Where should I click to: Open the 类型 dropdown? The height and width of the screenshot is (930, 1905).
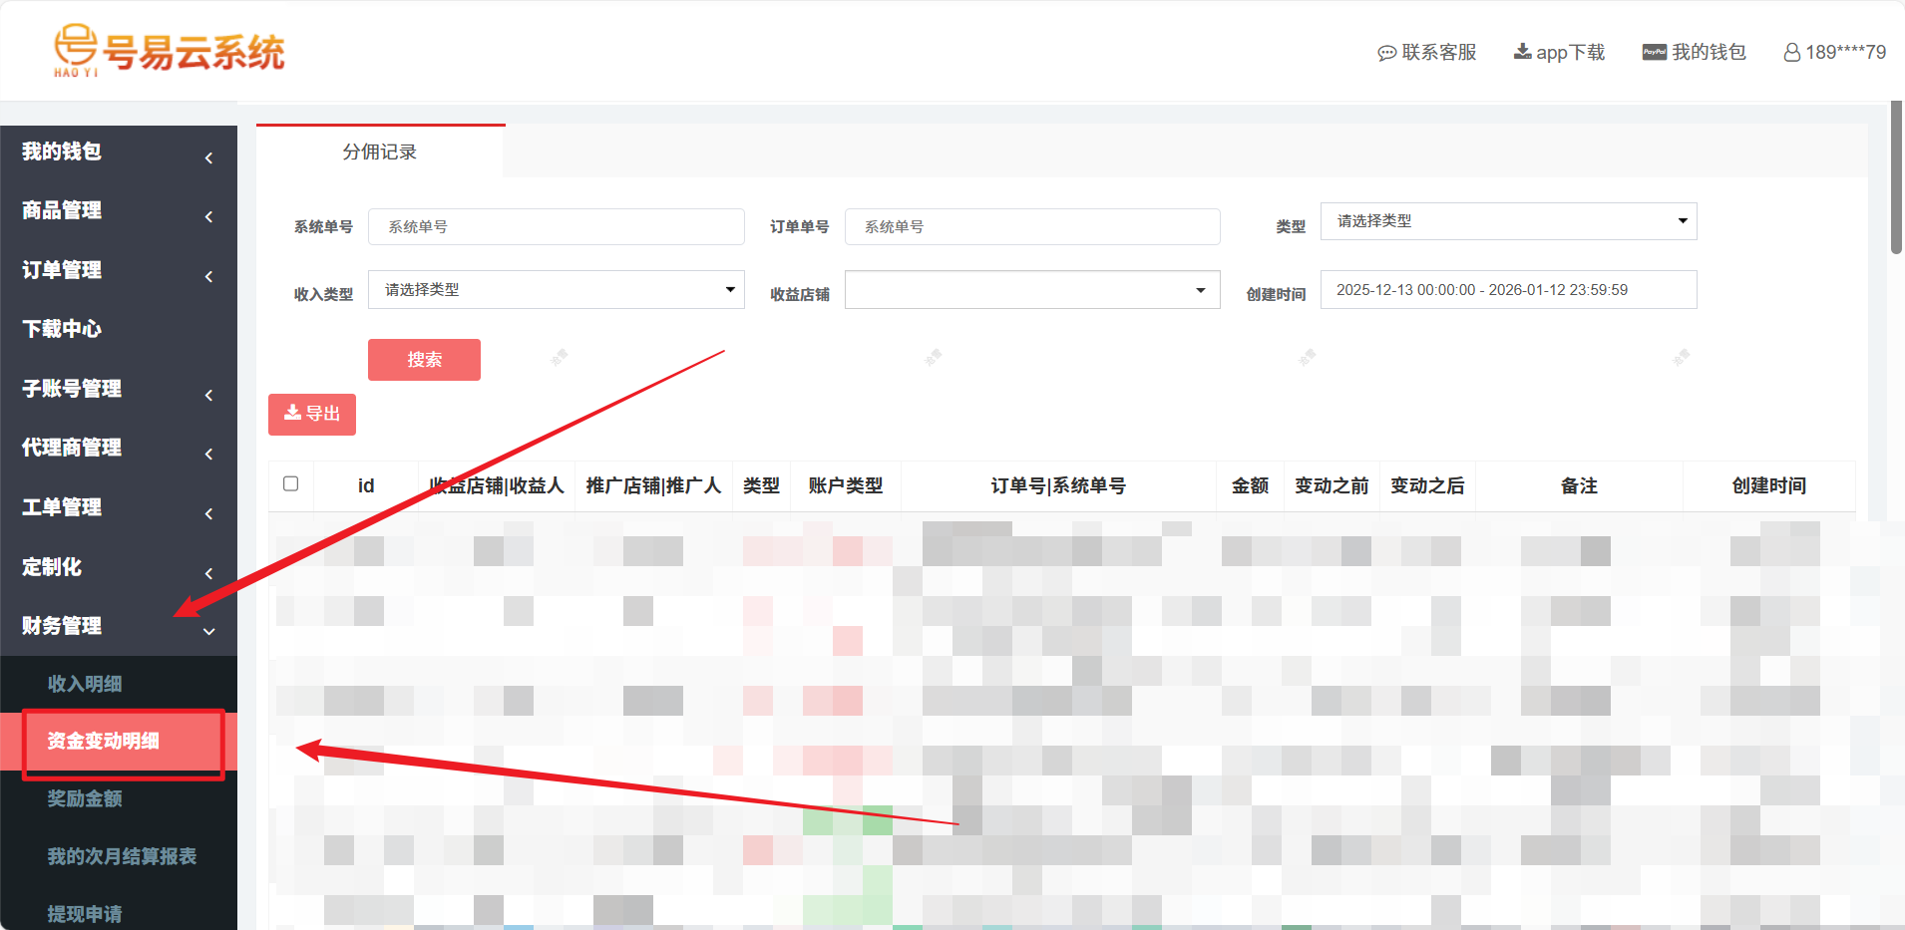pyautogui.click(x=1506, y=220)
